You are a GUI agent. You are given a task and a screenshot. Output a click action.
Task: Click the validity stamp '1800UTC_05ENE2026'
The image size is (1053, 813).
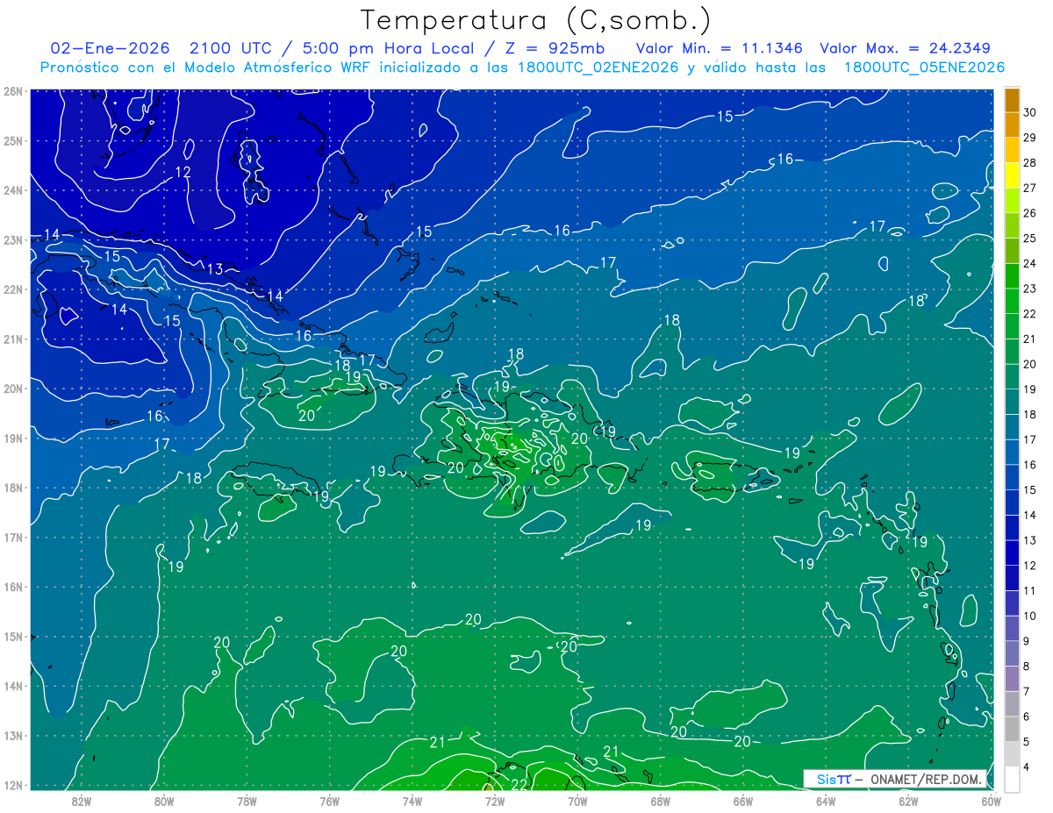click(x=924, y=68)
